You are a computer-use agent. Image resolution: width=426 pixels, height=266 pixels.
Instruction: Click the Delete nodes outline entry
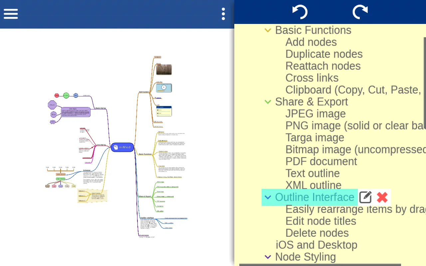(317, 233)
